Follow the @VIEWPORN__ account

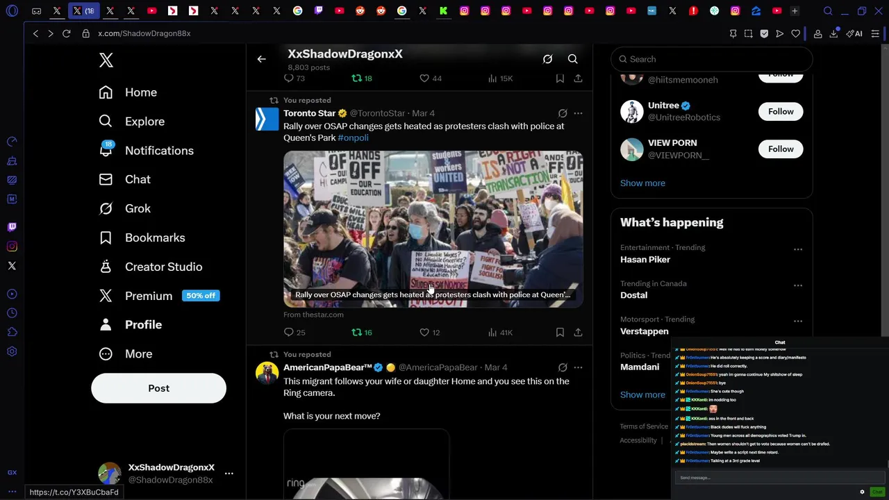(x=781, y=149)
